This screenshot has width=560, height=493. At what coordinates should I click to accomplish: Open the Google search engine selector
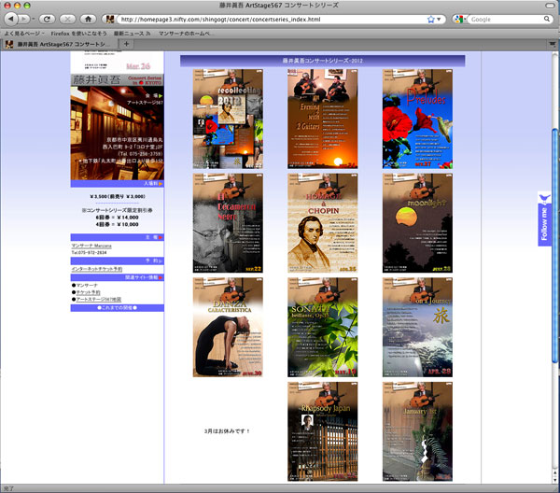point(460,20)
